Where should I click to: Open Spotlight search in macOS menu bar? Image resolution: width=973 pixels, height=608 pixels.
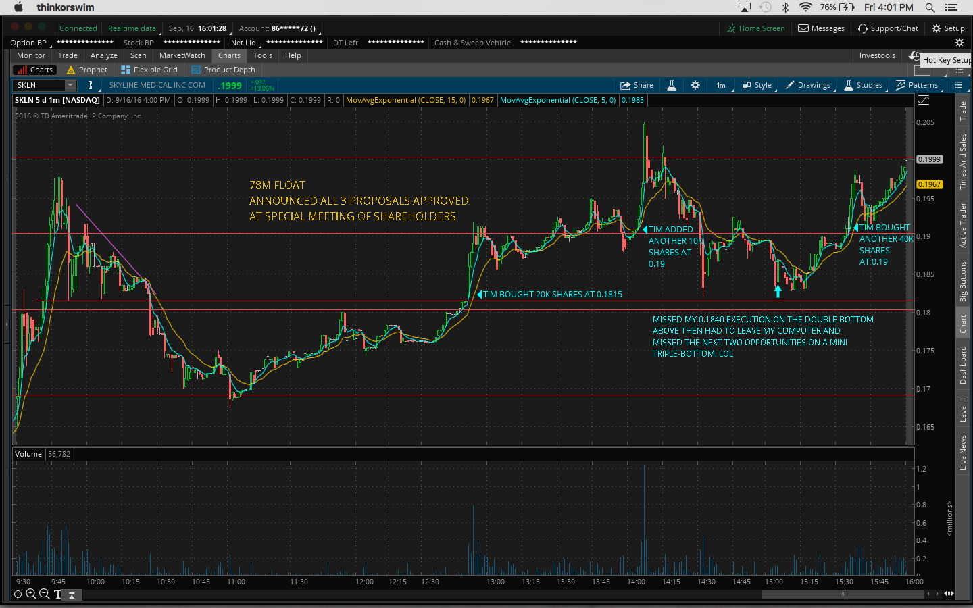click(930, 7)
